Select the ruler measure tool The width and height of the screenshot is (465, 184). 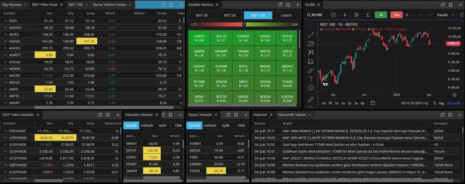[311, 99]
